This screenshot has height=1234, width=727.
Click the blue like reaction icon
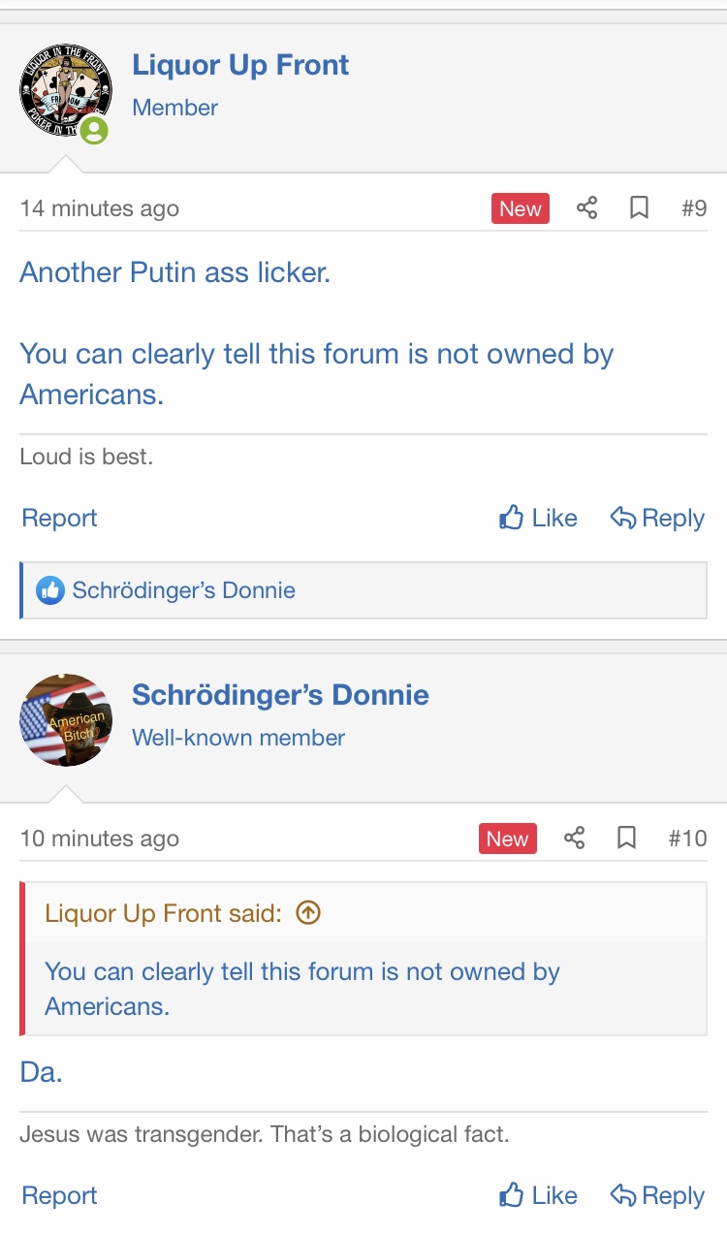tap(50, 590)
